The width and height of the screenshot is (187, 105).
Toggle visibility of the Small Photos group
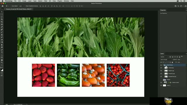click(161, 65)
